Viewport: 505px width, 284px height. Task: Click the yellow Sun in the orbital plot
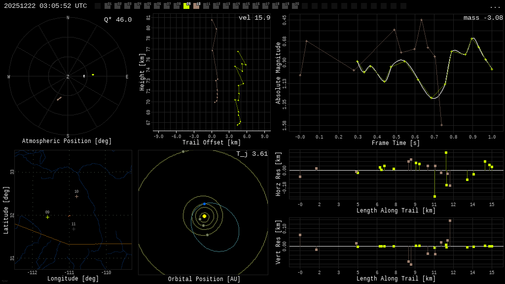204,216
